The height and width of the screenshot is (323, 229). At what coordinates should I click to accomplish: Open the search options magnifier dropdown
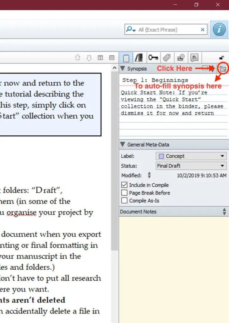(x=131, y=29)
